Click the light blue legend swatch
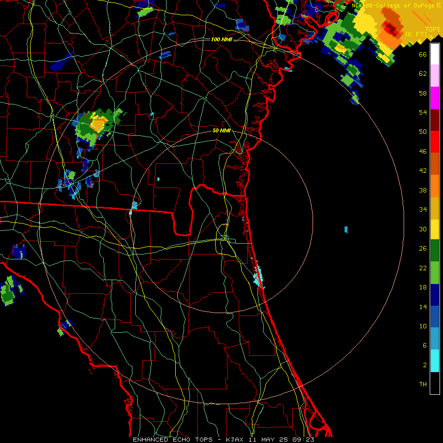The width and height of the screenshot is (443, 443). pyautogui.click(x=435, y=339)
